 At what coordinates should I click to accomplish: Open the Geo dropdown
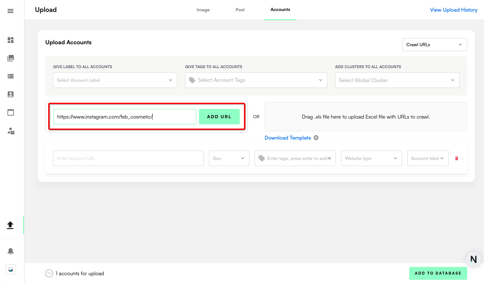[x=229, y=158]
